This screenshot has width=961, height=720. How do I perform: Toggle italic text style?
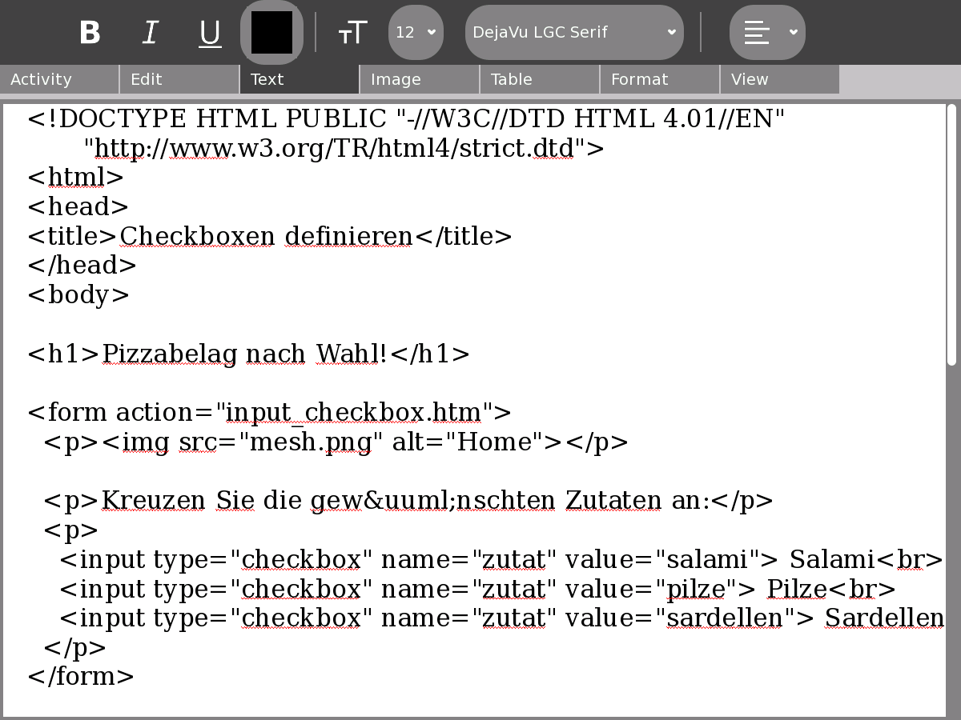pyautogui.click(x=150, y=33)
